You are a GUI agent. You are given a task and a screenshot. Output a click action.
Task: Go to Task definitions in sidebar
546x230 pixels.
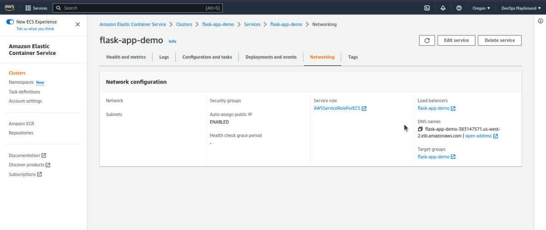(x=25, y=92)
